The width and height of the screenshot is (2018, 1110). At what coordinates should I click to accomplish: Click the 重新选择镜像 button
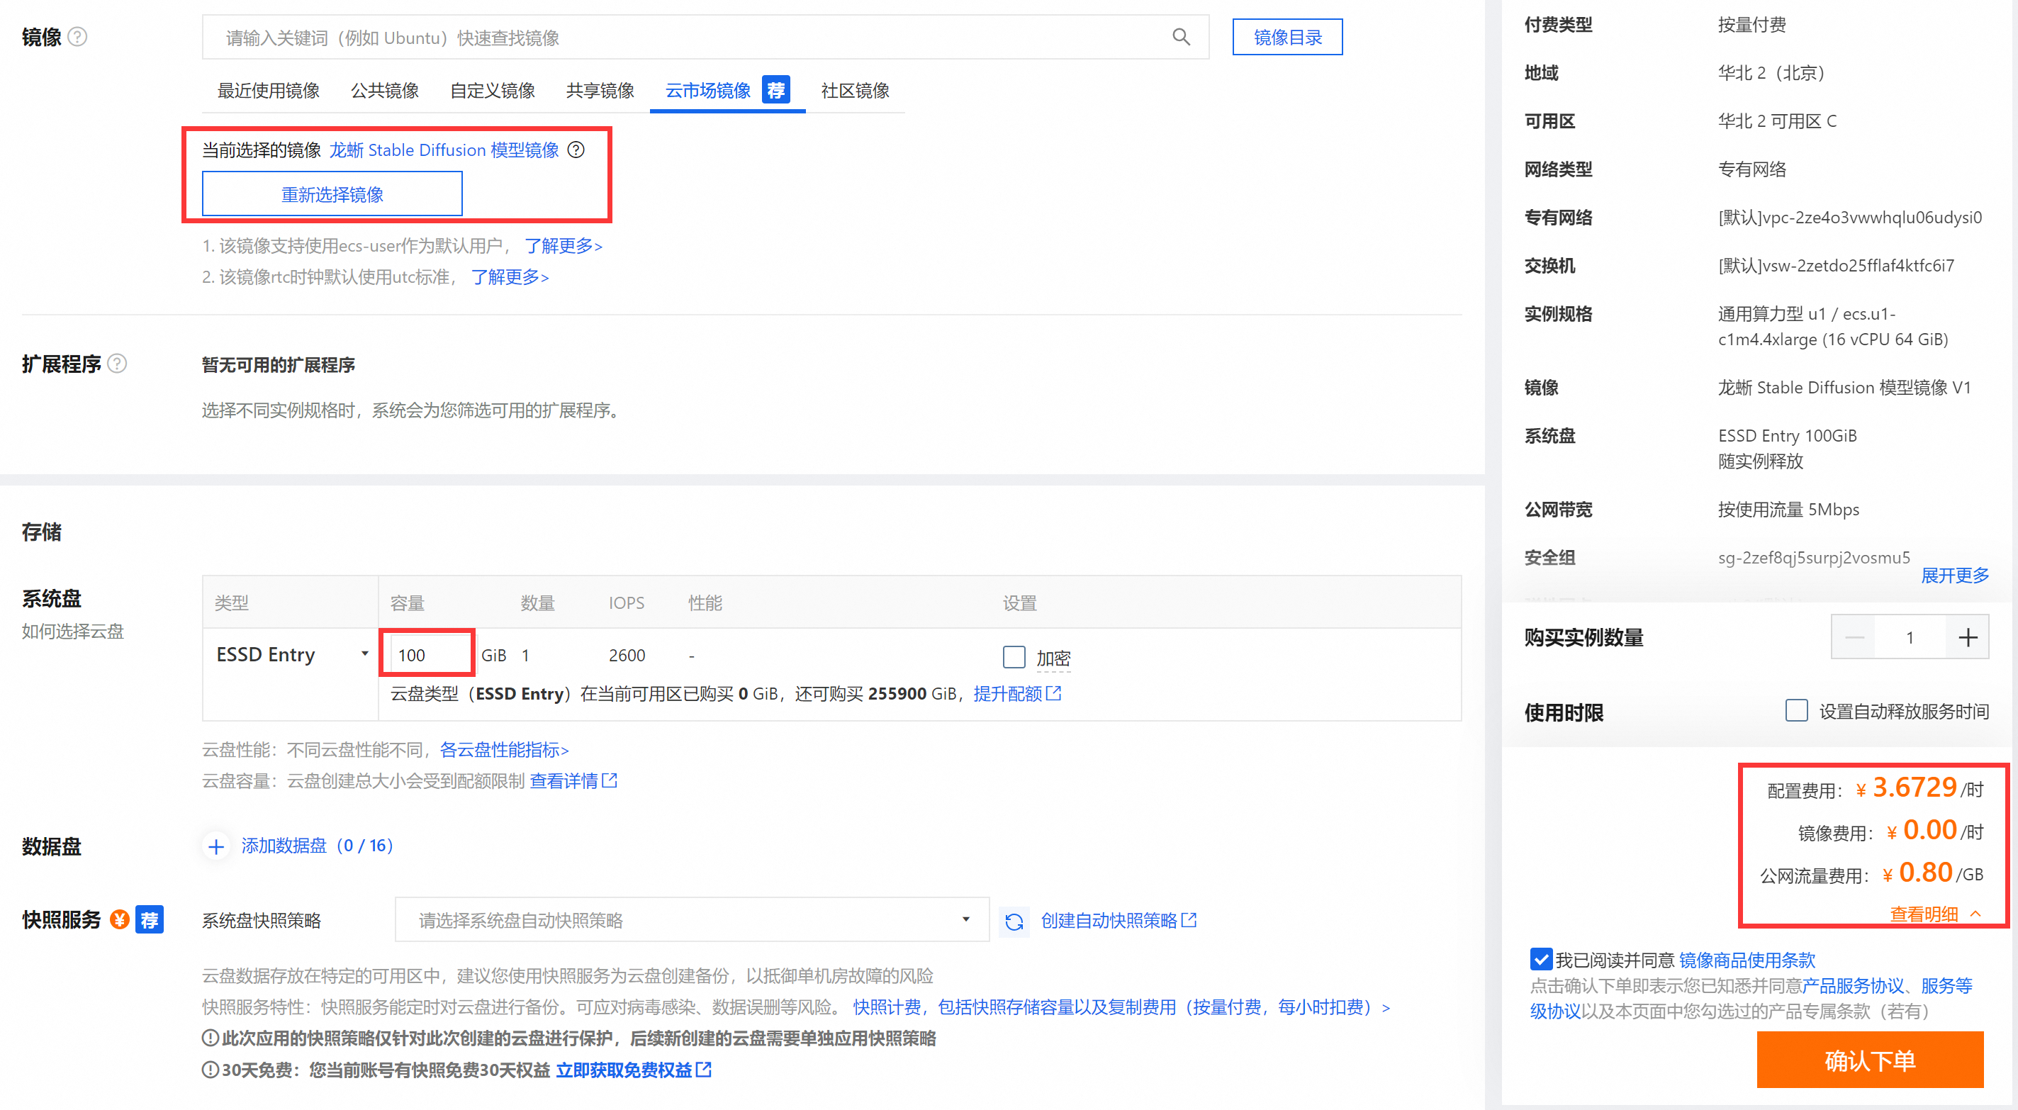(x=332, y=194)
